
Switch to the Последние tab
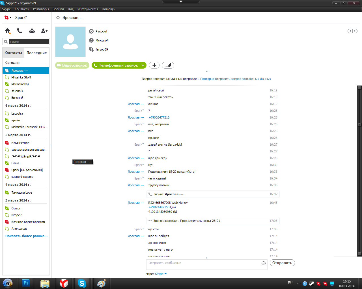click(37, 53)
